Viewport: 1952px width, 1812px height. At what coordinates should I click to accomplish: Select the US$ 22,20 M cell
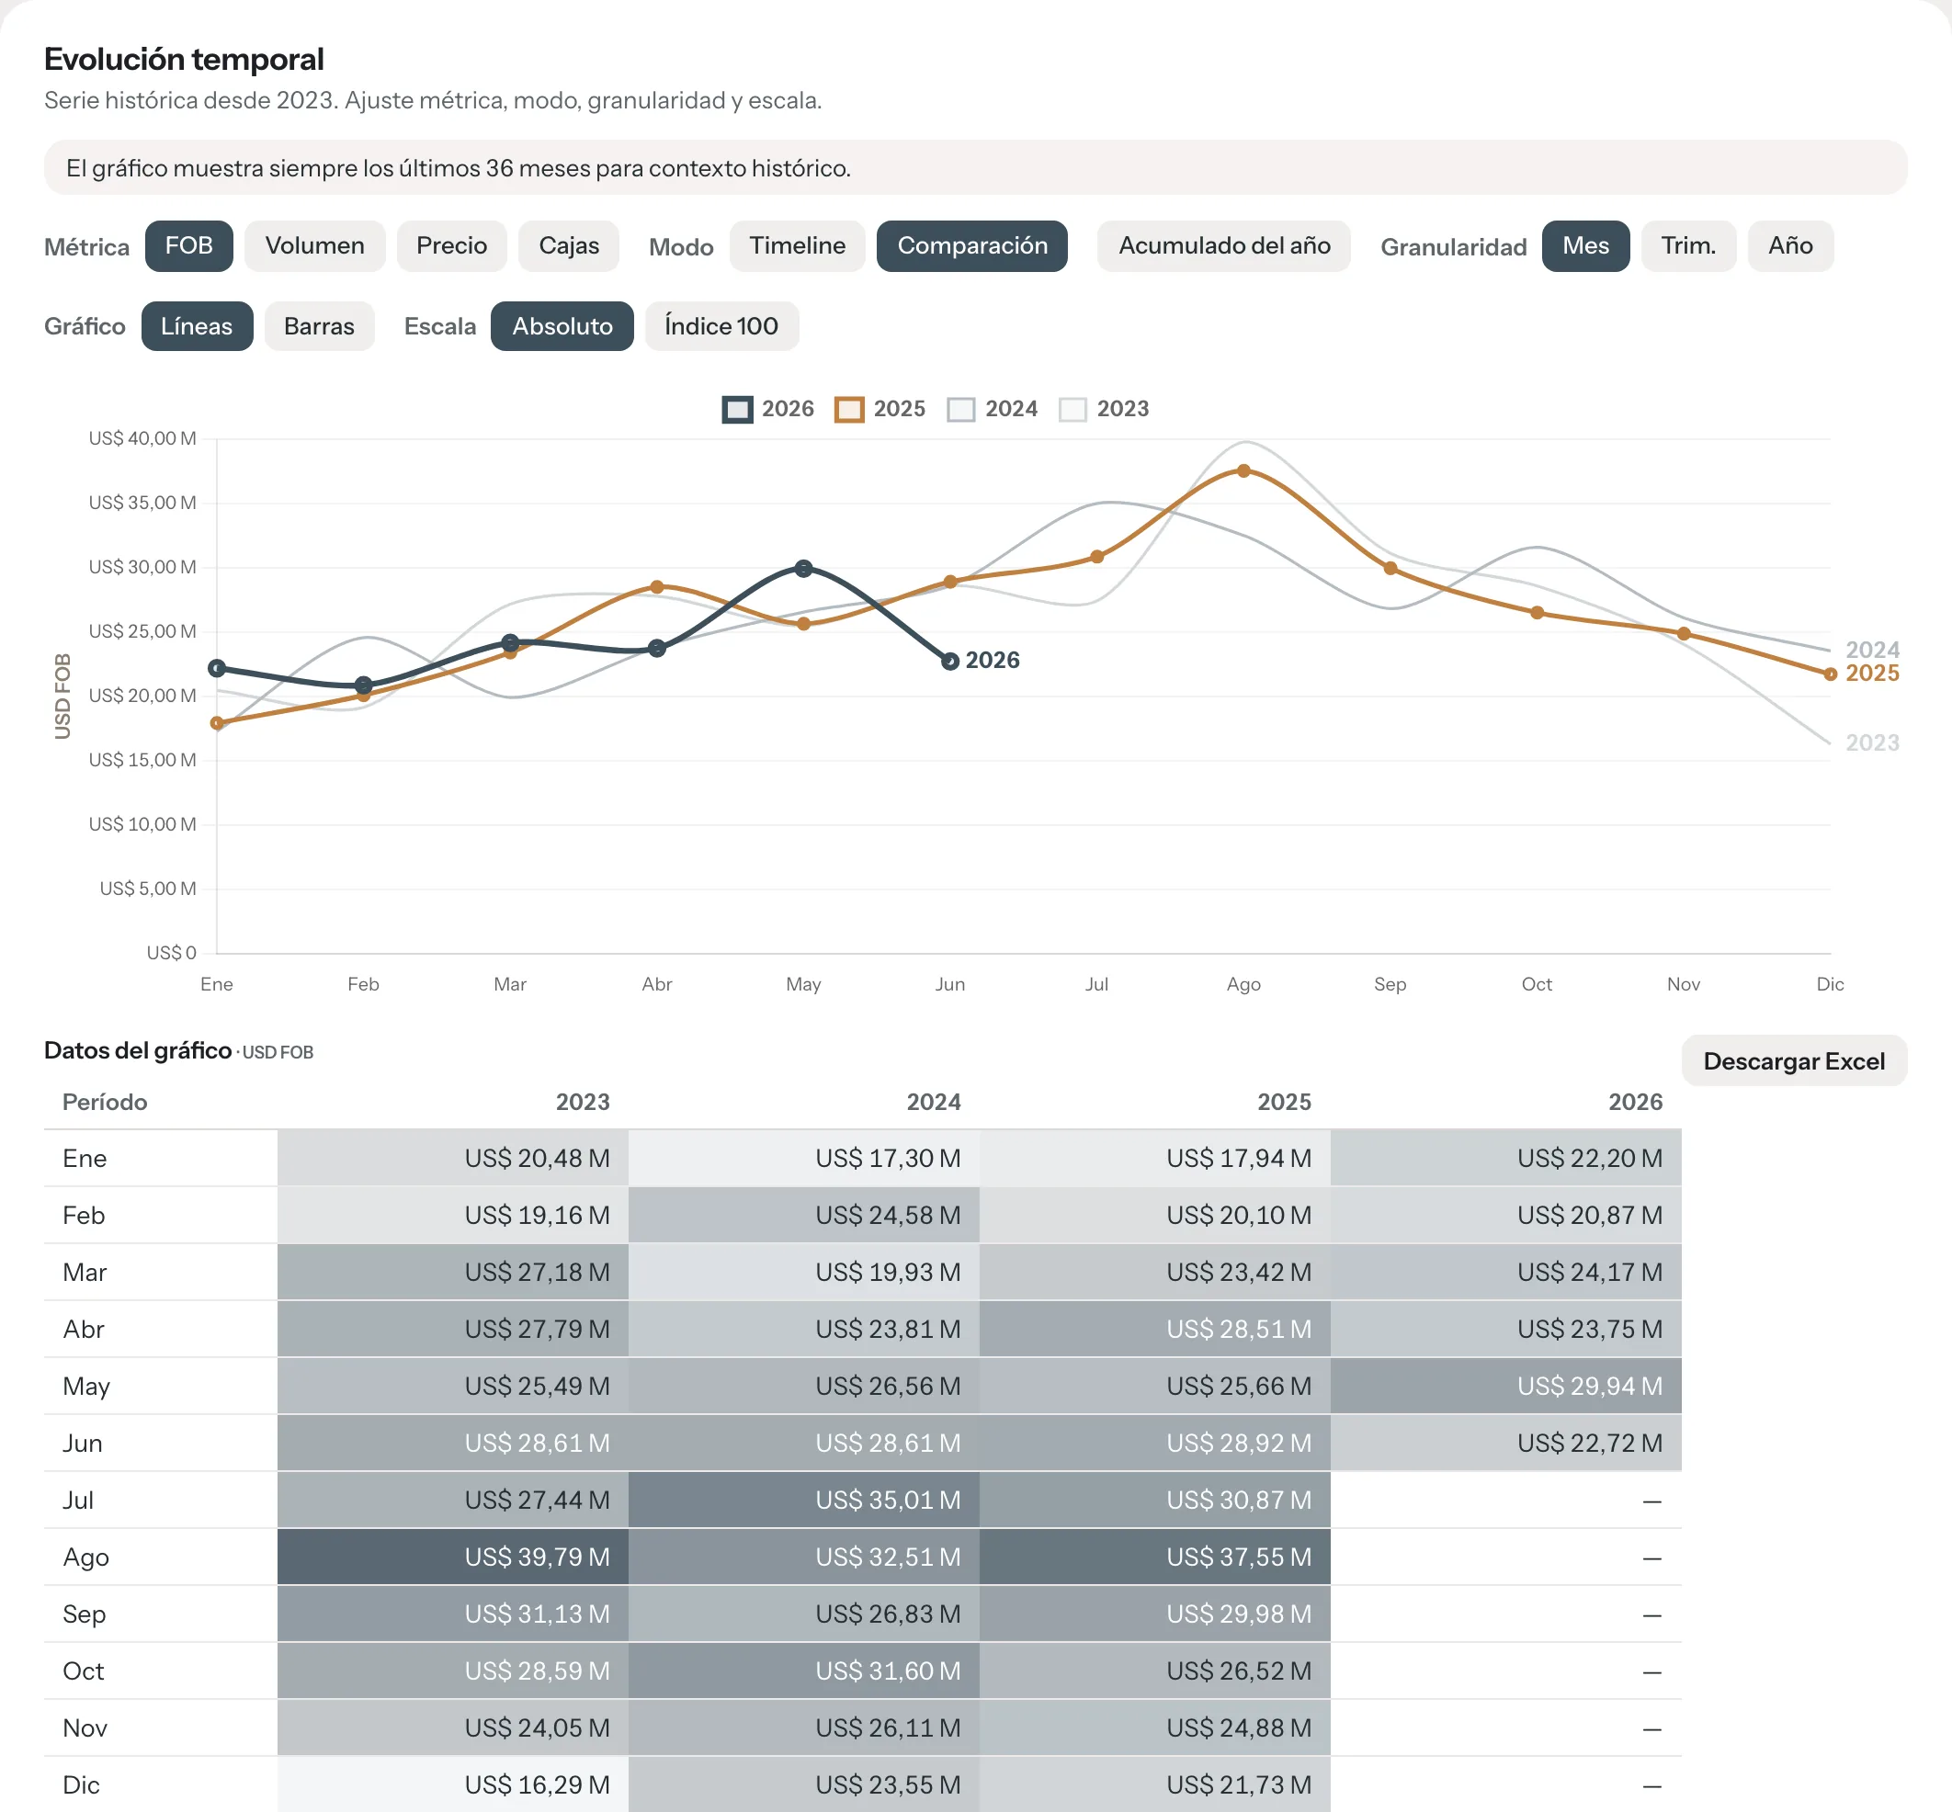1505,1158
